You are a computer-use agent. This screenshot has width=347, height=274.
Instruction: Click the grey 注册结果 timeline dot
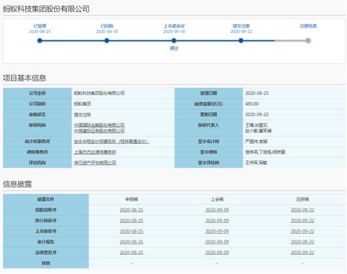308,41
